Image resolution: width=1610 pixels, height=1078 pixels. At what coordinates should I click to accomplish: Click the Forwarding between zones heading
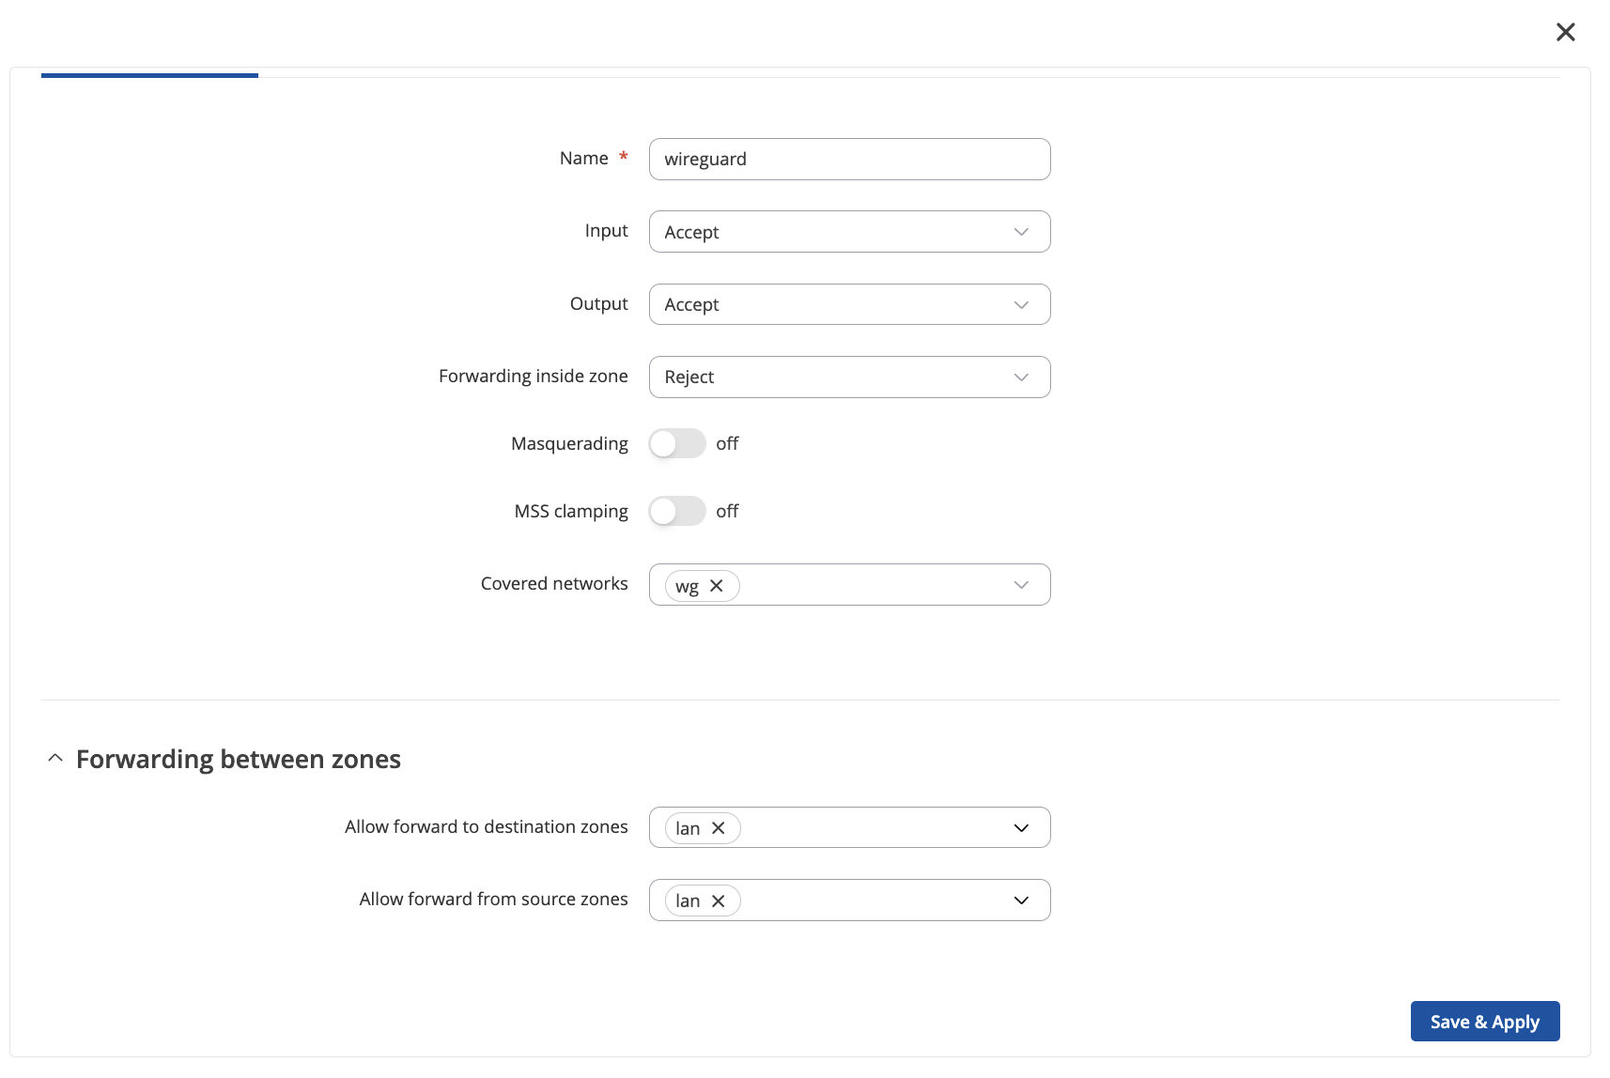pyautogui.click(x=239, y=759)
